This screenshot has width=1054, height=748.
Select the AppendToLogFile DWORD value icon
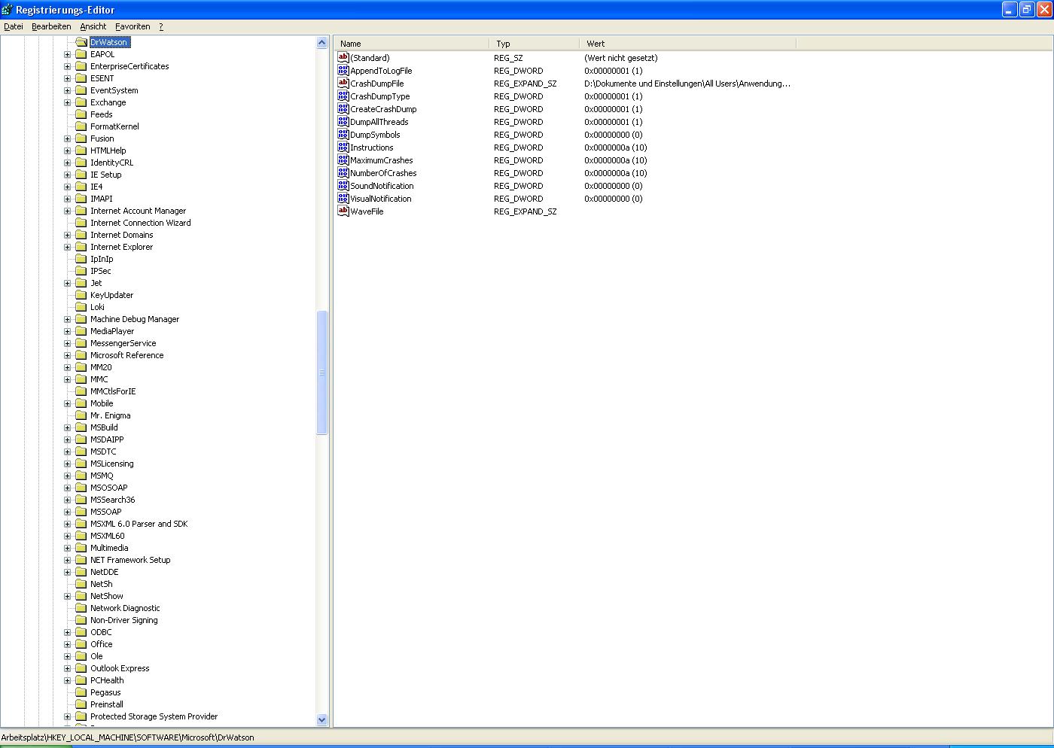pyautogui.click(x=343, y=71)
